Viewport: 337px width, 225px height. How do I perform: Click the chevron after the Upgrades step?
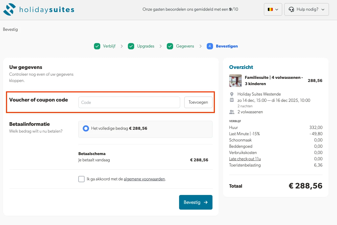click(x=161, y=46)
